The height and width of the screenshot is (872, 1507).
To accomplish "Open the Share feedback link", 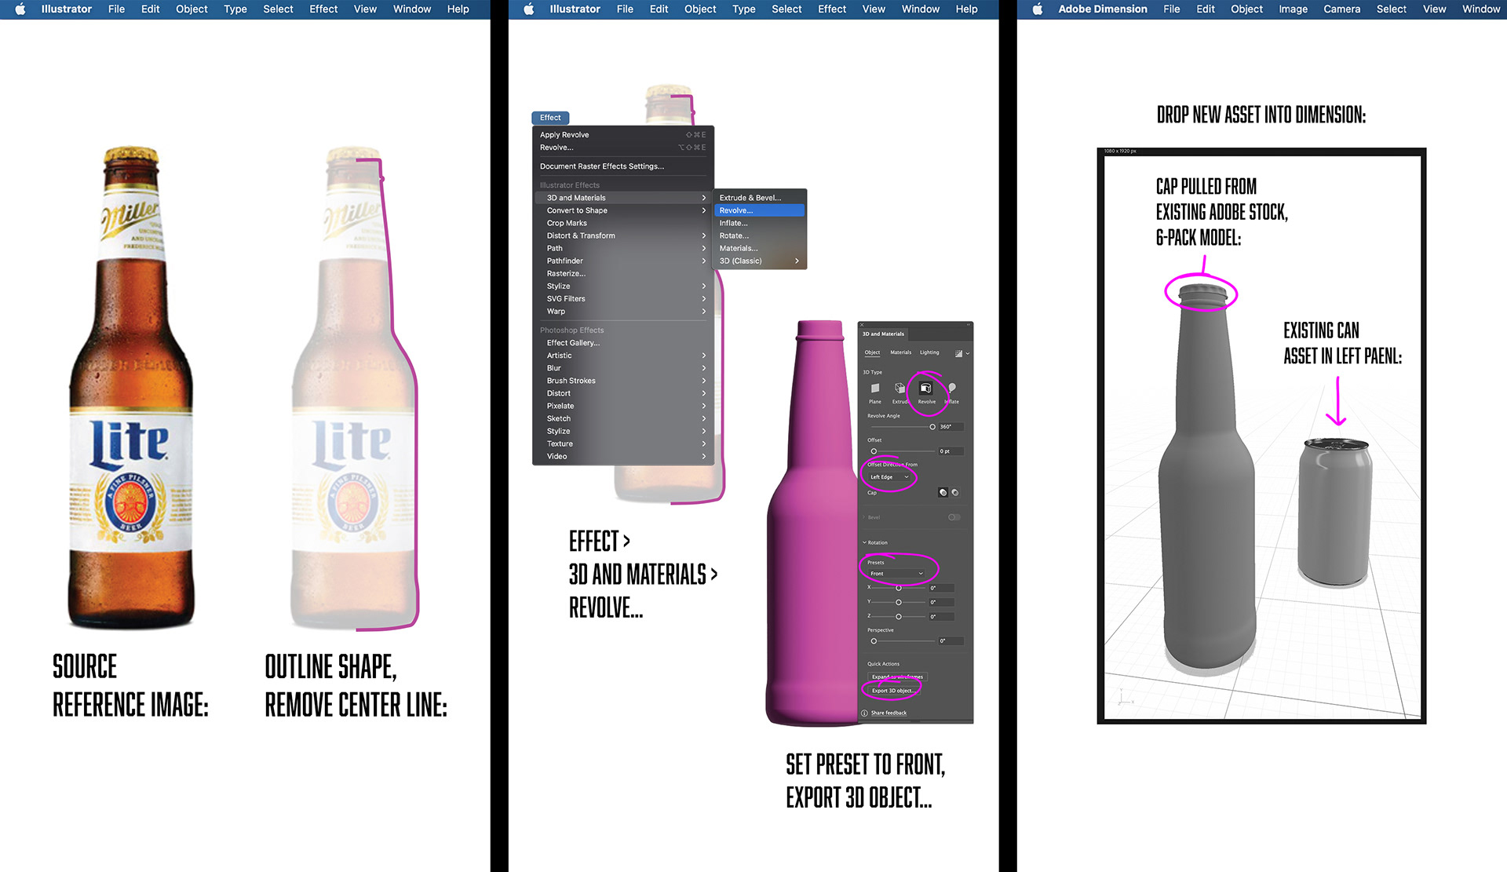I will [x=889, y=713].
